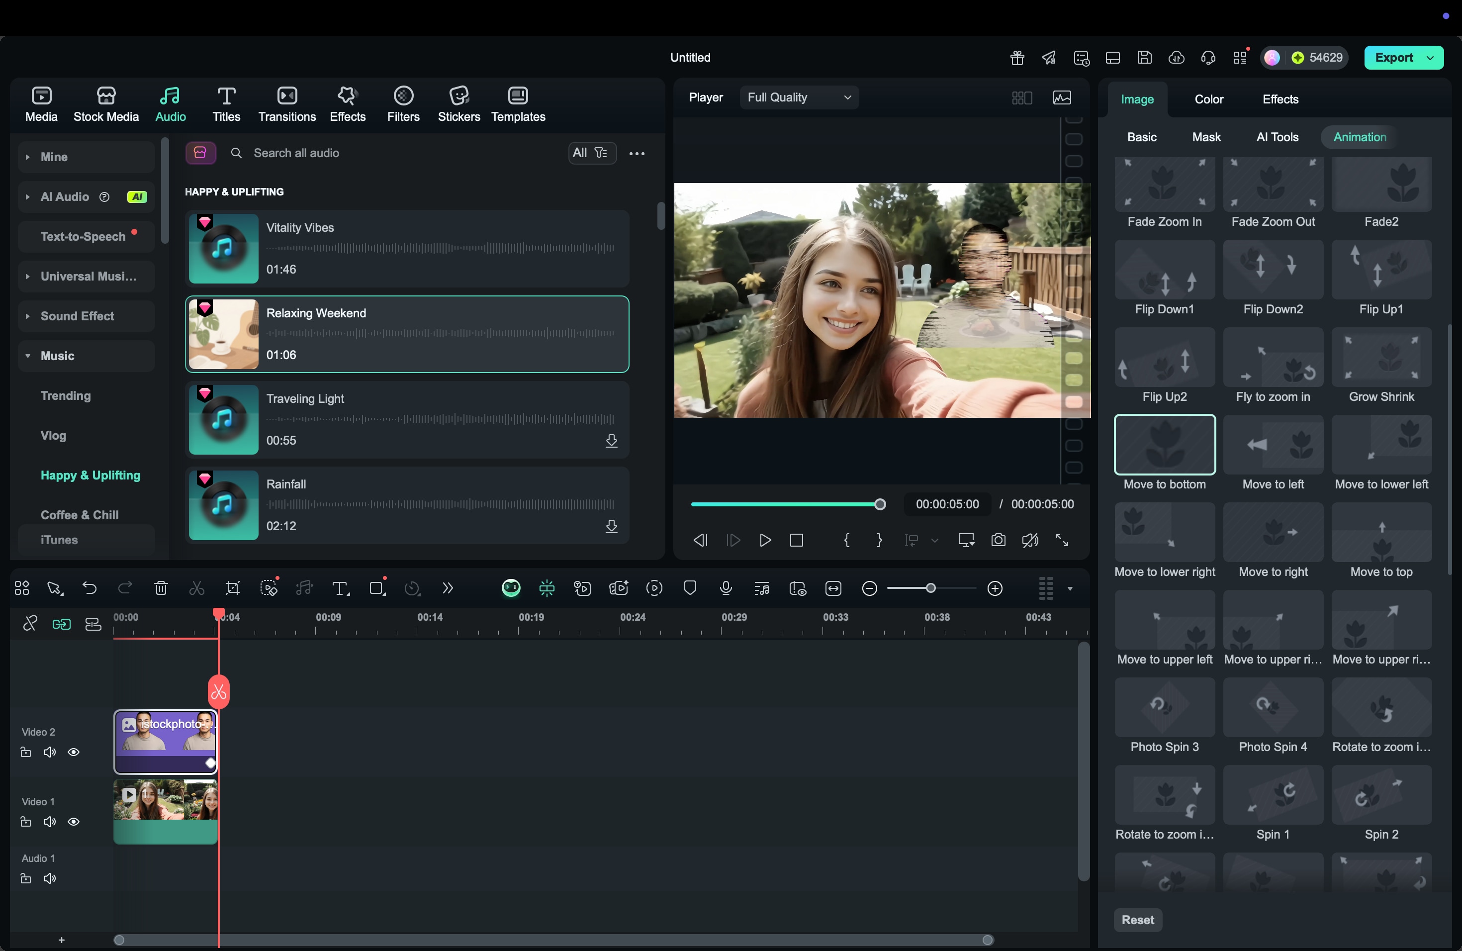Image resolution: width=1462 pixels, height=951 pixels.
Task: Mute the Audio 1 track
Action: click(x=49, y=878)
